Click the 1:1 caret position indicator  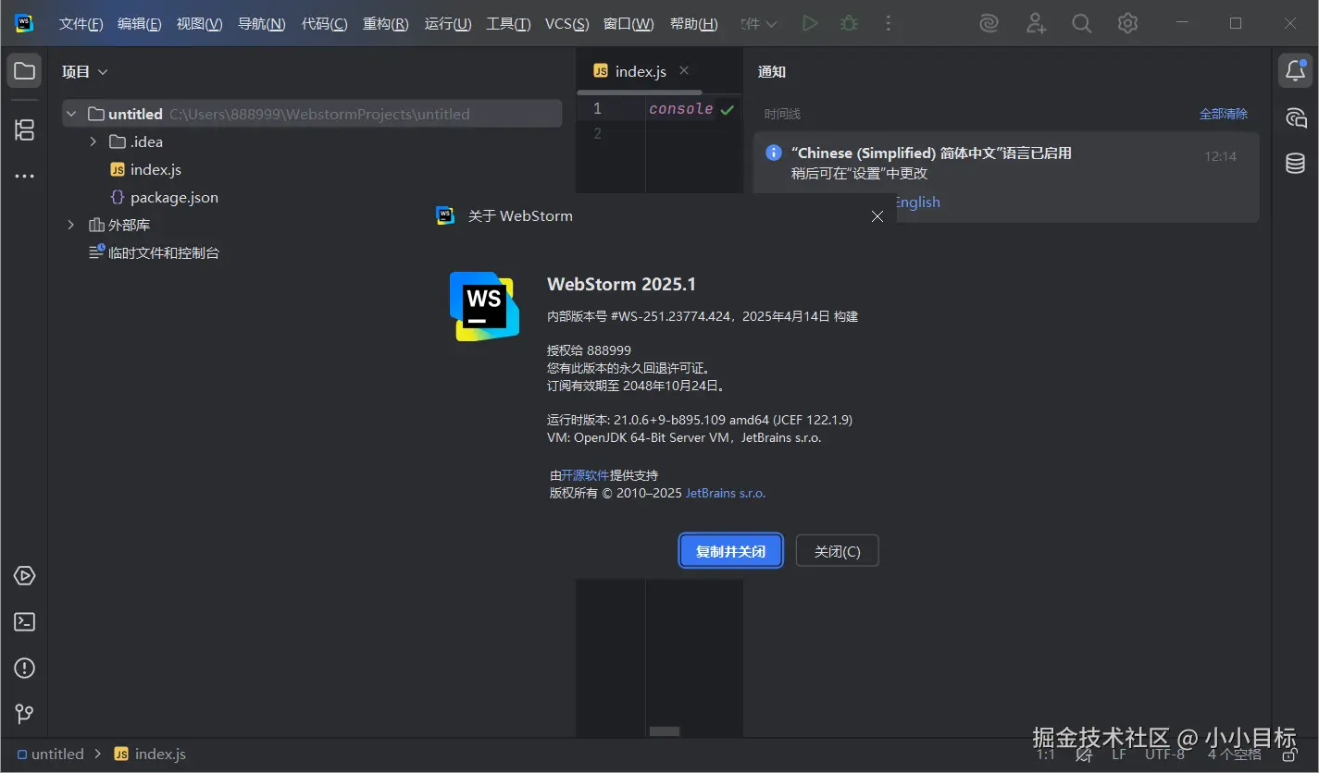[x=1045, y=755]
